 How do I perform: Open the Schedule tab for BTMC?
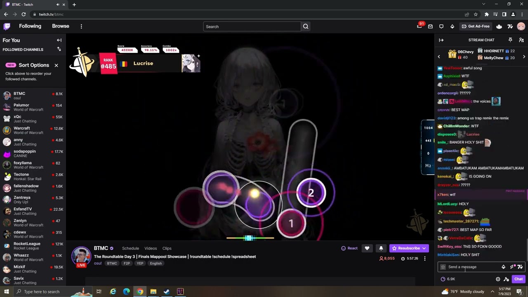[x=130, y=248]
